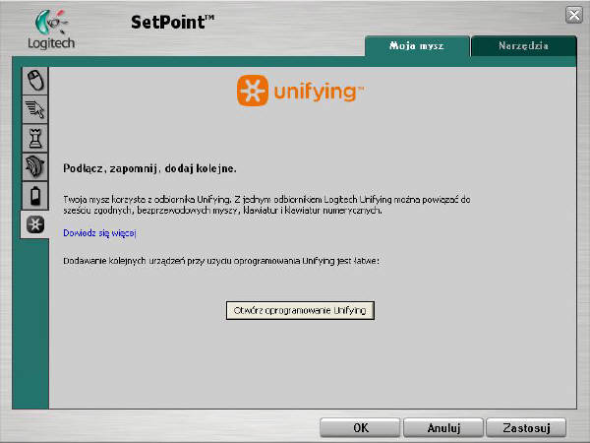
Task: Click Otwórz oprogramowanie Unifying button
Action: tap(300, 310)
